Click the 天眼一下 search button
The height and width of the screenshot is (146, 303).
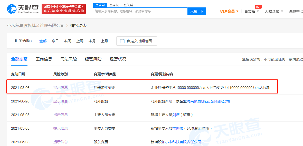[x=197, y=11]
